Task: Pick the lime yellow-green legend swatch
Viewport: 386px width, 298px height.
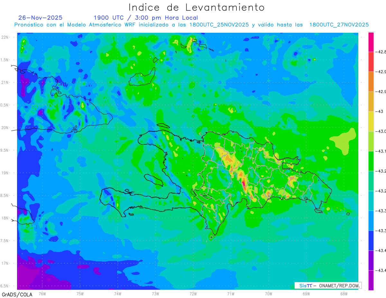Action: coord(371,141)
